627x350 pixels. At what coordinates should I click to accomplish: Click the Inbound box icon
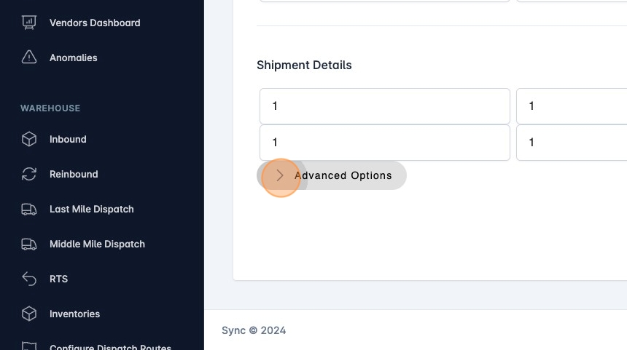(29, 139)
